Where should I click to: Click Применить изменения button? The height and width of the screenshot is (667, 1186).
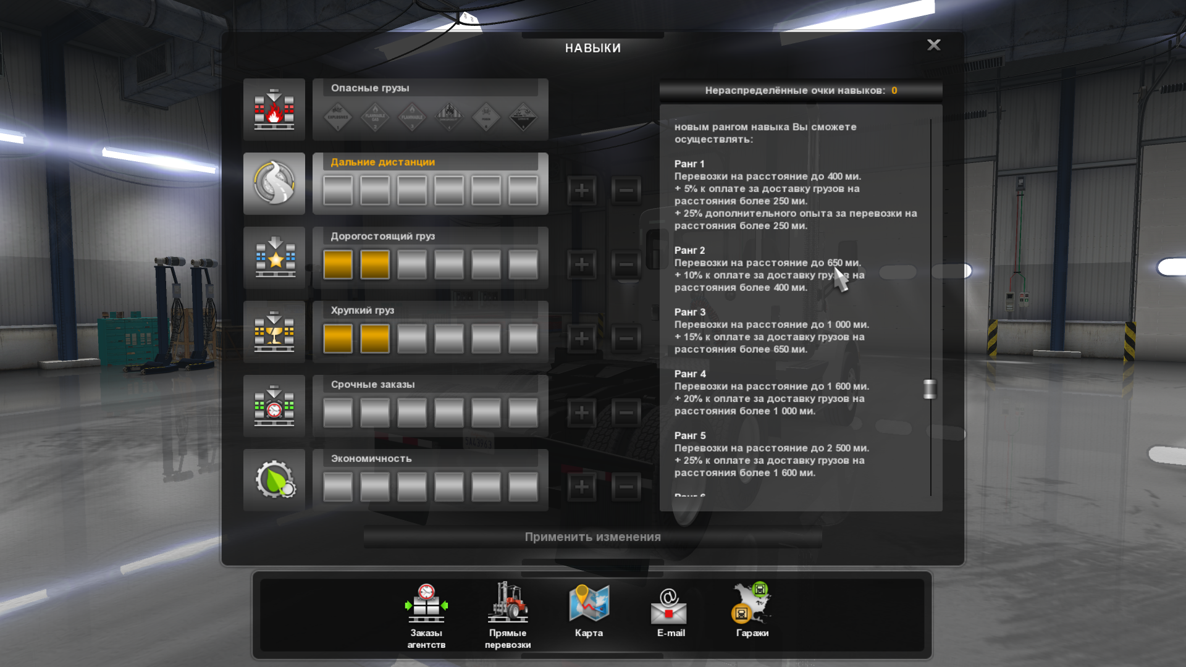coord(592,537)
